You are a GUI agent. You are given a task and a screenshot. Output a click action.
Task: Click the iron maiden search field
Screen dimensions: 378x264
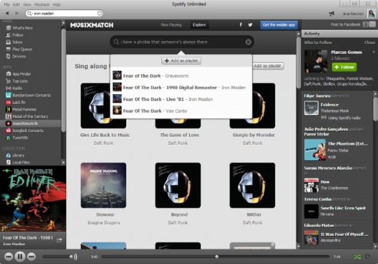pyautogui.click(x=64, y=13)
